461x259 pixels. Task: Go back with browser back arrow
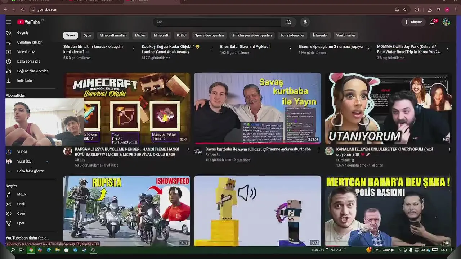[x=5, y=10]
